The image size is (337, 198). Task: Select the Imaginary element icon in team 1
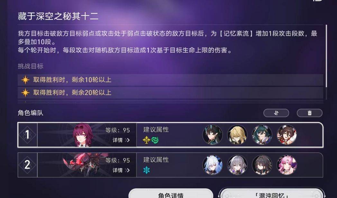click(x=146, y=140)
